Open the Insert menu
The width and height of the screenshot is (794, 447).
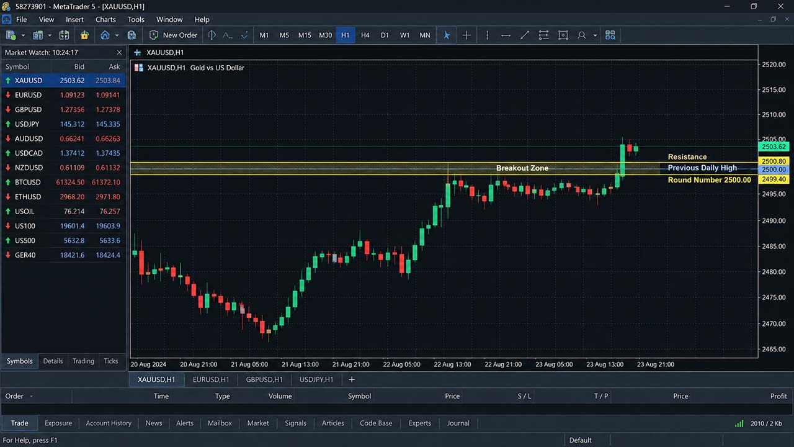[x=74, y=19]
